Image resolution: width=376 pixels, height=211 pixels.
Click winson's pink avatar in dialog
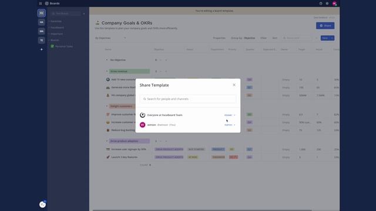coord(142,125)
